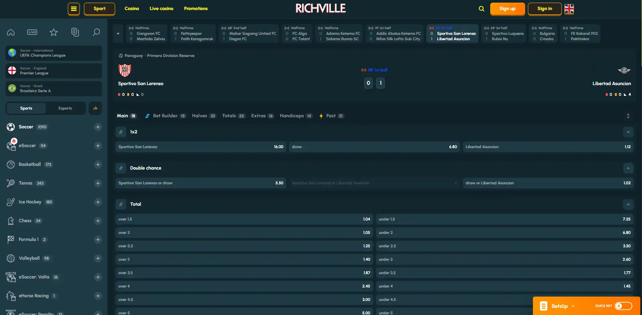Open the Brasileiro Serie A shortcut
The image size is (642, 315).
pyautogui.click(x=54, y=88)
